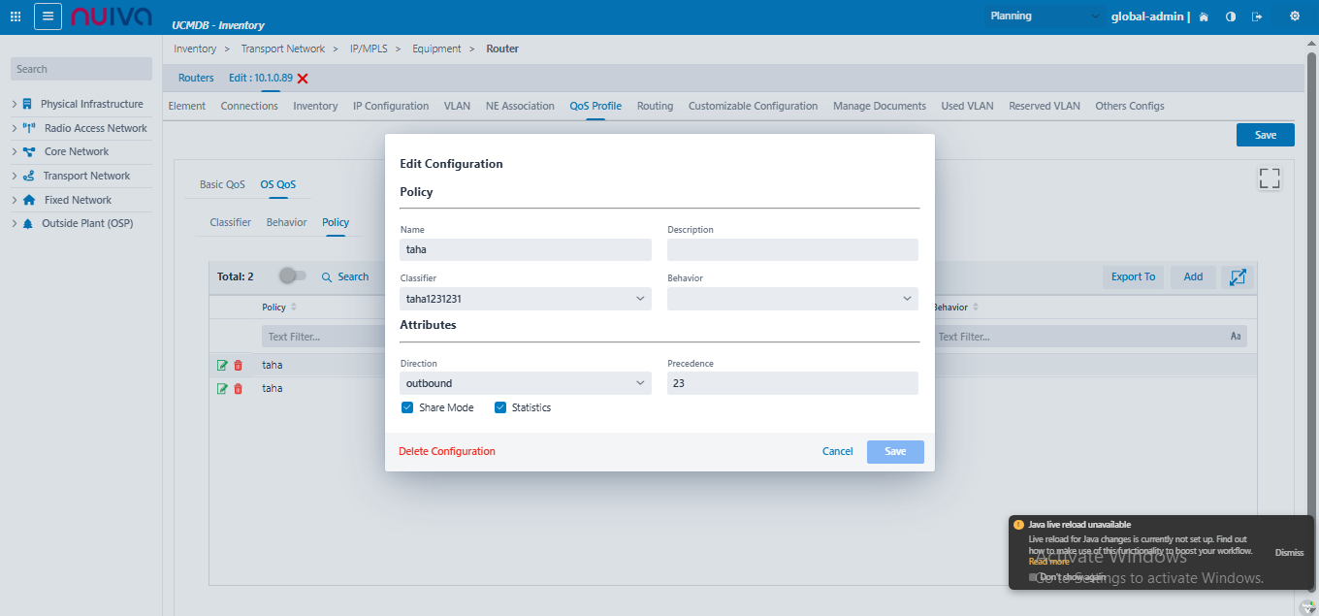Click the fullscreen expand icon
Viewport: 1319px width, 616px height.
1269,178
